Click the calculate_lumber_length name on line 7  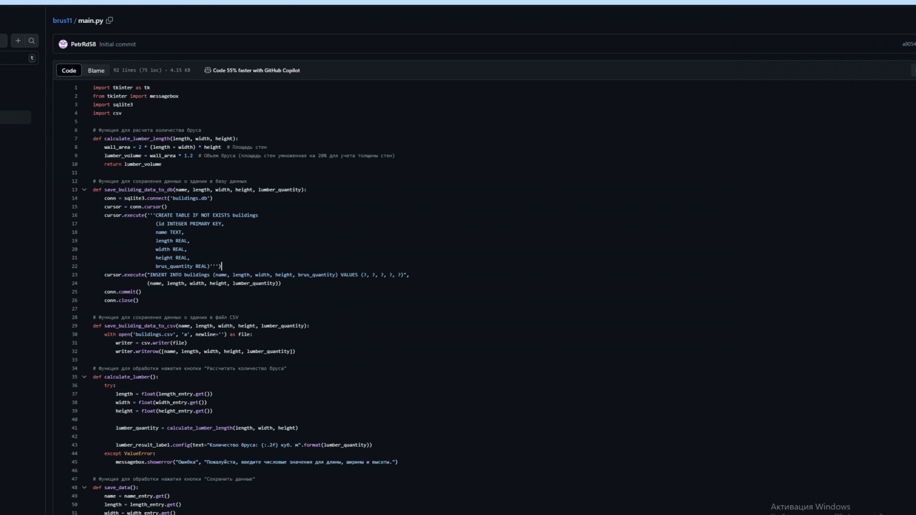coord(137,138)
